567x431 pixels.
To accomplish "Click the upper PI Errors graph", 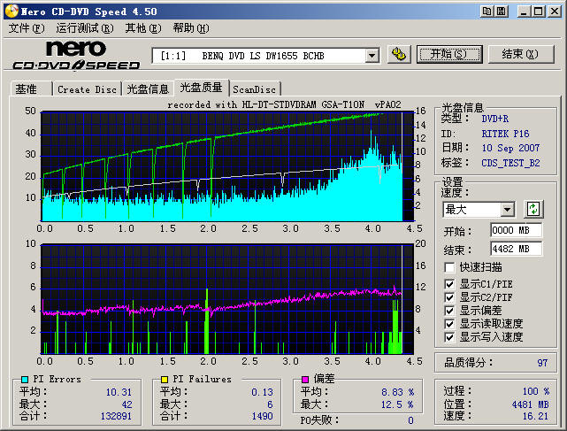I will pos(227,166).
